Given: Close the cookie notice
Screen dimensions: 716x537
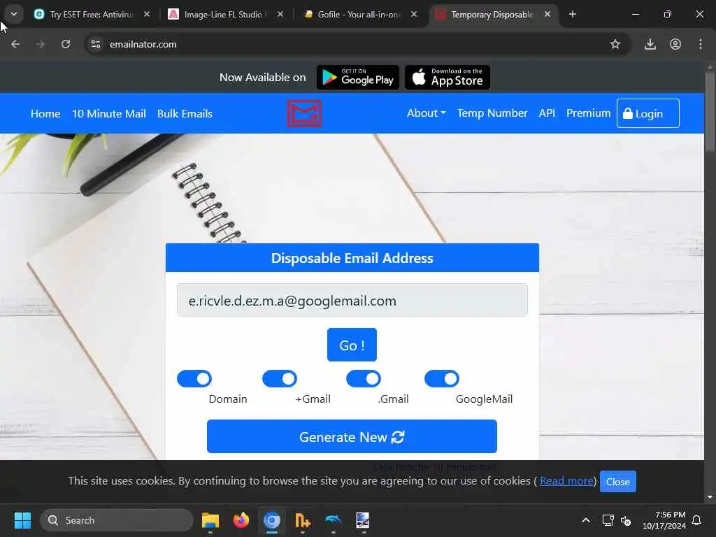Looking at the screenshot, I should point(618,482).
